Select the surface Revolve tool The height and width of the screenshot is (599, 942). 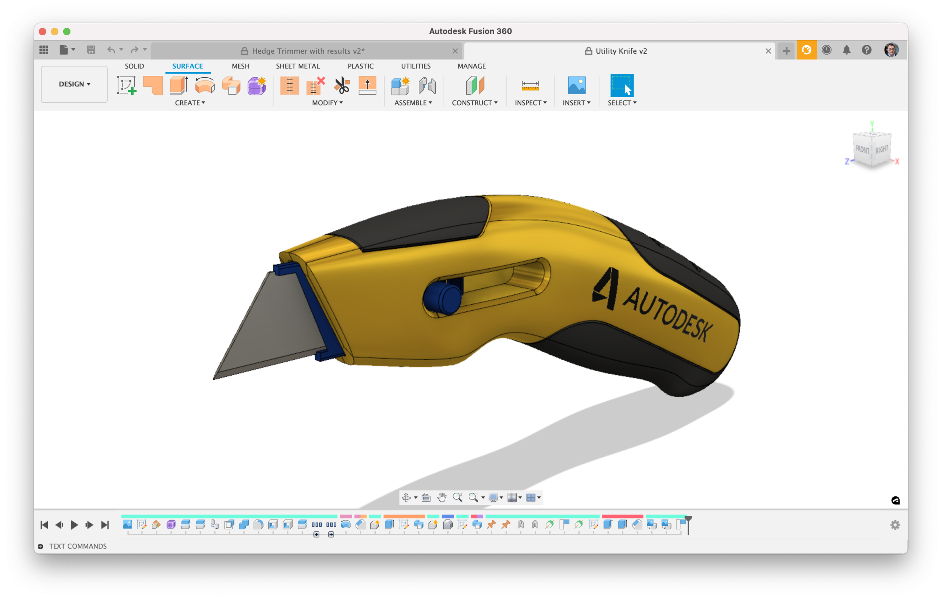205,85
